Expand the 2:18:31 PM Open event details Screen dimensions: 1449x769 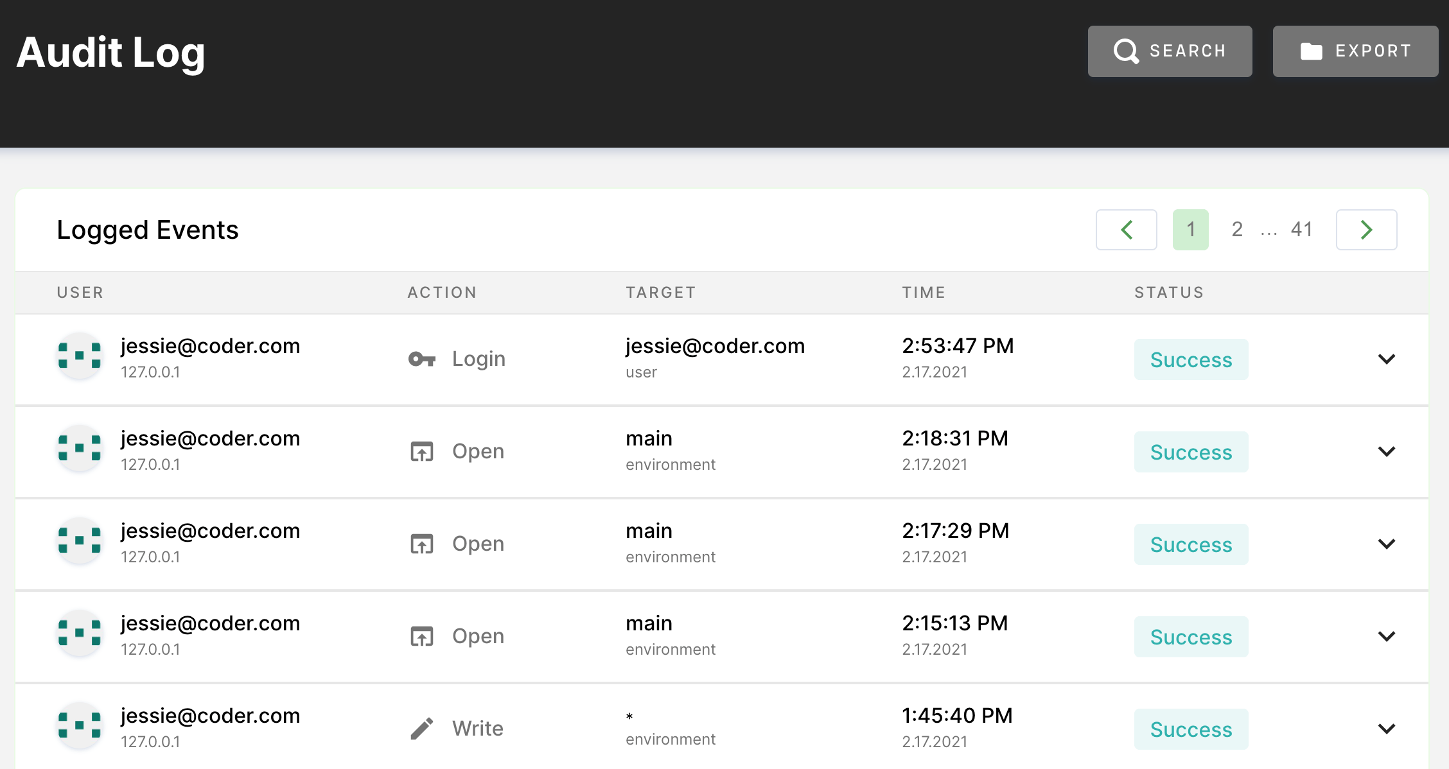(x=1387, y=452)
